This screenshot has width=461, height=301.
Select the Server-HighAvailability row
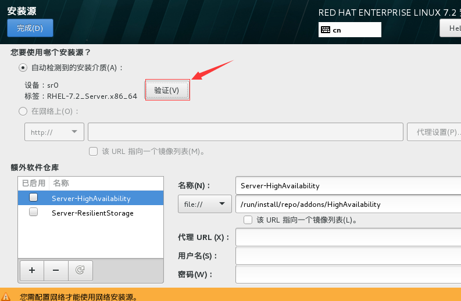pos(91,198)
